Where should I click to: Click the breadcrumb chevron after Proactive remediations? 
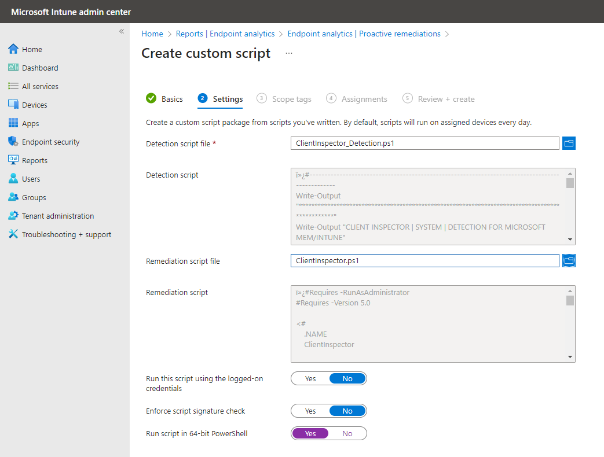pos(447,34)
